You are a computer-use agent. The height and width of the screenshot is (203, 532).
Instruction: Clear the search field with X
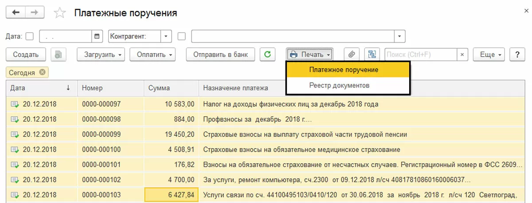tap(462, 54)
